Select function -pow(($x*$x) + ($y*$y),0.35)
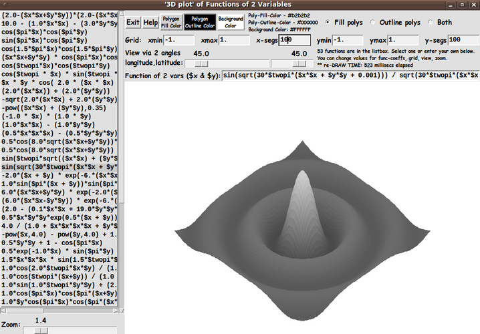 [x=59, y=108]
